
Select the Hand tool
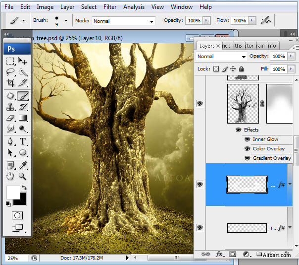click(10, 176)
